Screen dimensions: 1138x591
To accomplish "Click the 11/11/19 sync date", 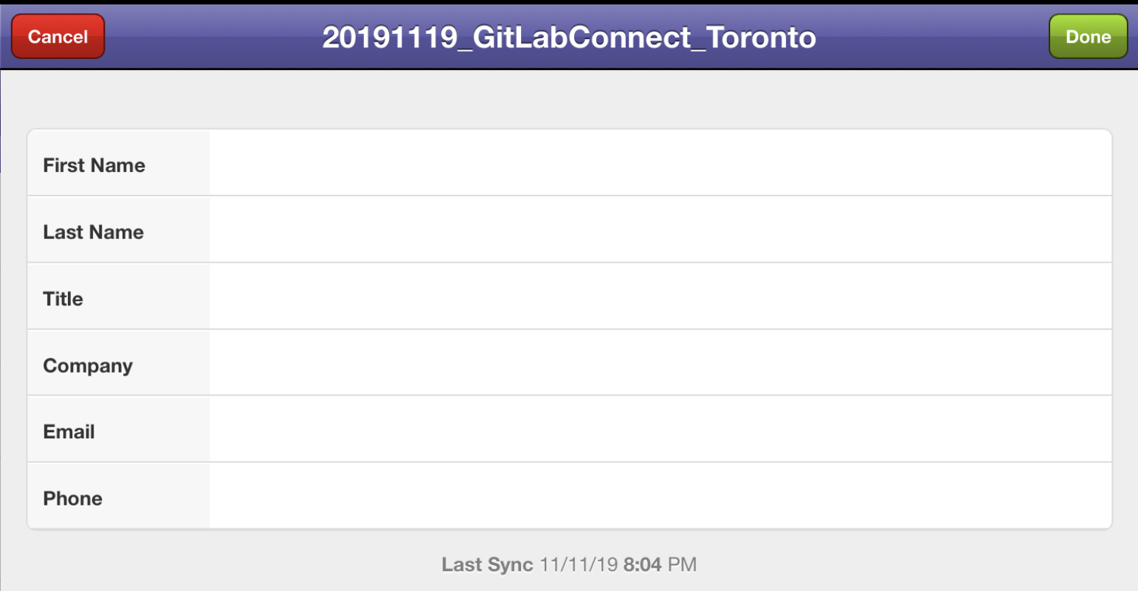I will point(579,564).
